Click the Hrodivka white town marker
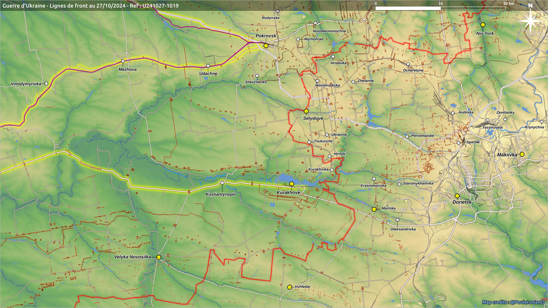The width and height of the screenshot is (548, 308). [x=333, y=57]
